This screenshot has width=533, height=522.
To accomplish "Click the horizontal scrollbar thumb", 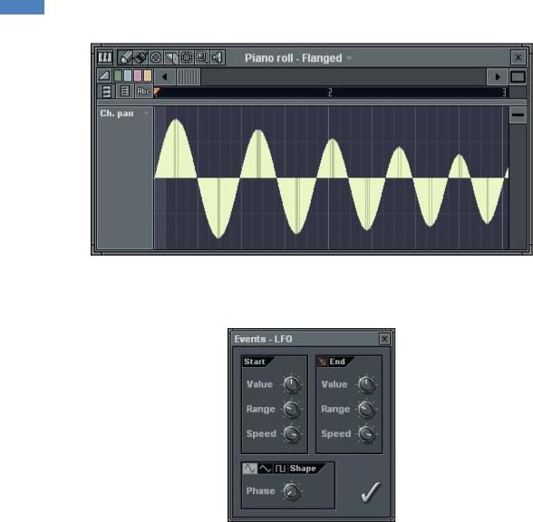I will [x=189, y=77].
